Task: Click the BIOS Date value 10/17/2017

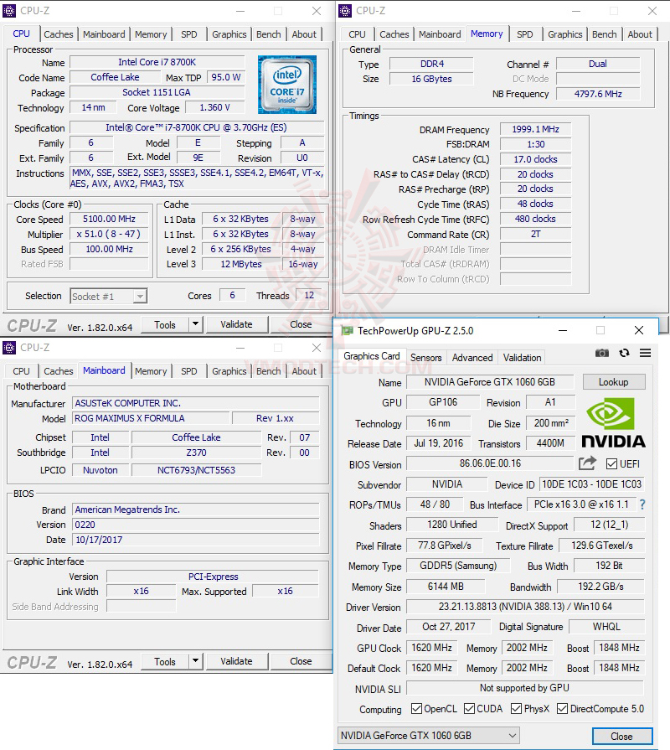Action: click(x=195, y=540)
